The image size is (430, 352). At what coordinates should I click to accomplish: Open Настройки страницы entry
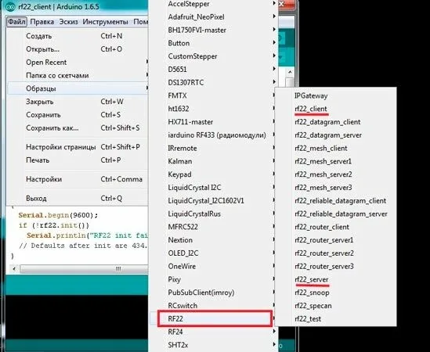[x=78, y=147]
